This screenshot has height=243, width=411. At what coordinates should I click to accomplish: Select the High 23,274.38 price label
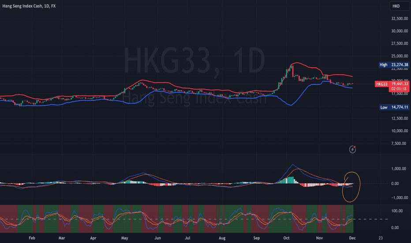point(394,65)
